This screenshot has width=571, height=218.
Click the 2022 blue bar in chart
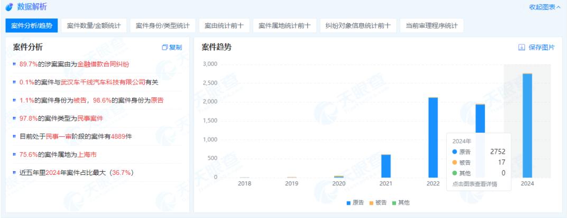tap(433, 137)
